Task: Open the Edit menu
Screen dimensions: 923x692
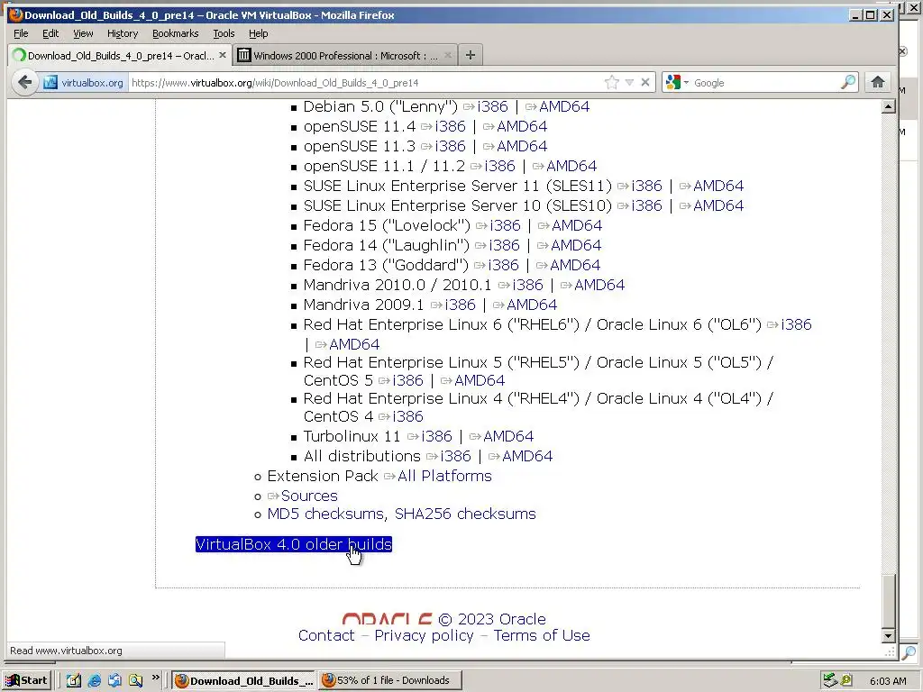Action: [x=50, y=33]
